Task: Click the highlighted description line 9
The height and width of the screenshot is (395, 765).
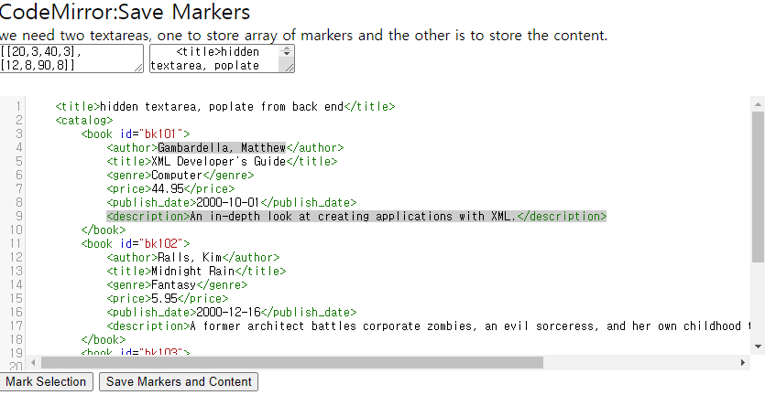Action: [x=356, y=217]
